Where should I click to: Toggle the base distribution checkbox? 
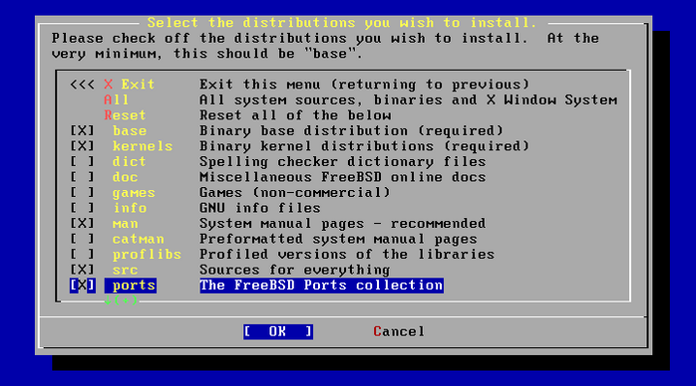(x=82, y=131)
